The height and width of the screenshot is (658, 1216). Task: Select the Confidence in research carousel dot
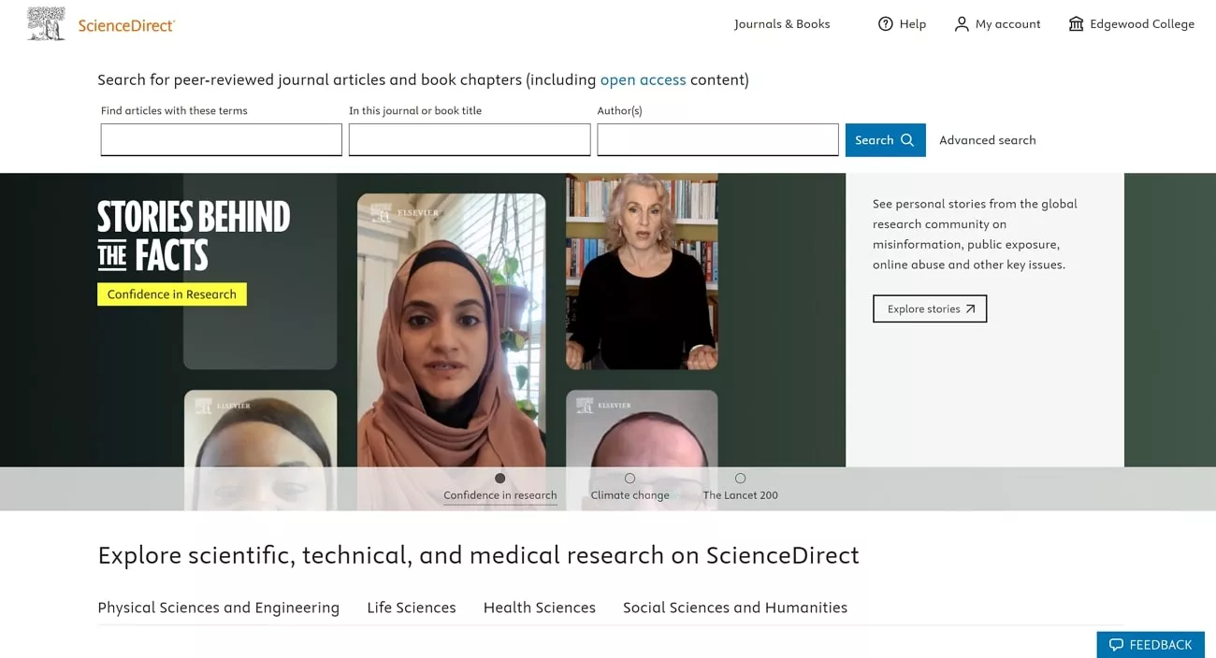pyautogui.click(x=501, y=479)
